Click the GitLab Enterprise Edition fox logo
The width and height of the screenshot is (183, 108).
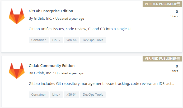click(17, 16)
